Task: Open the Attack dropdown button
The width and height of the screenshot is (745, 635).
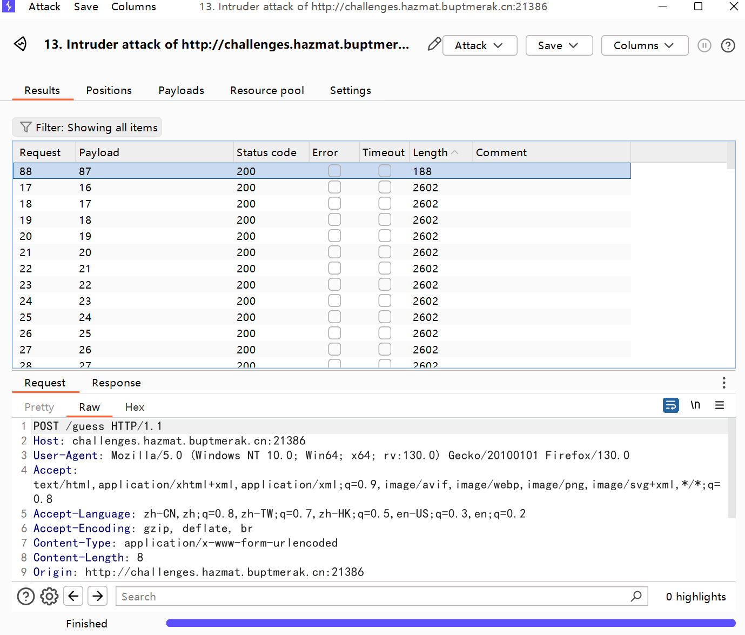Action: (x=480, y=45)
